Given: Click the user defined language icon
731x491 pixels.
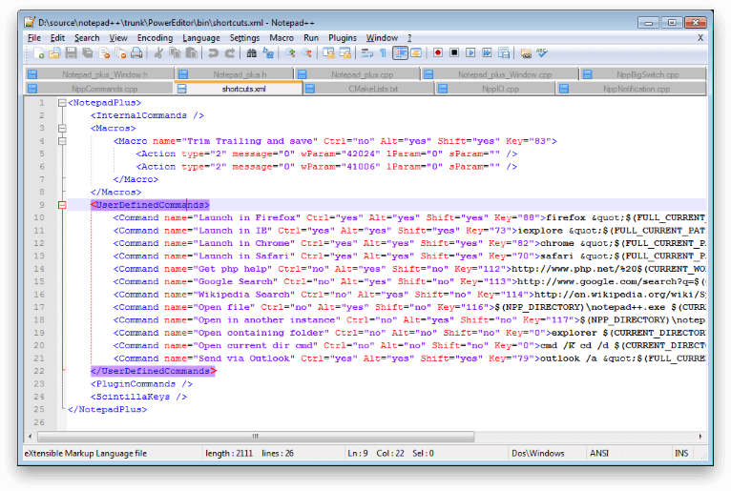Looking at the screenshot, I should (x=416, y=53).
